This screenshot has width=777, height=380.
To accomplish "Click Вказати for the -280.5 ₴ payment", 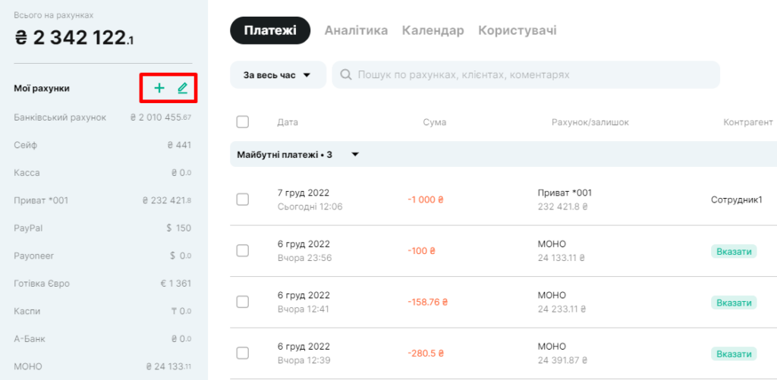I will click(x=734, y=353).
